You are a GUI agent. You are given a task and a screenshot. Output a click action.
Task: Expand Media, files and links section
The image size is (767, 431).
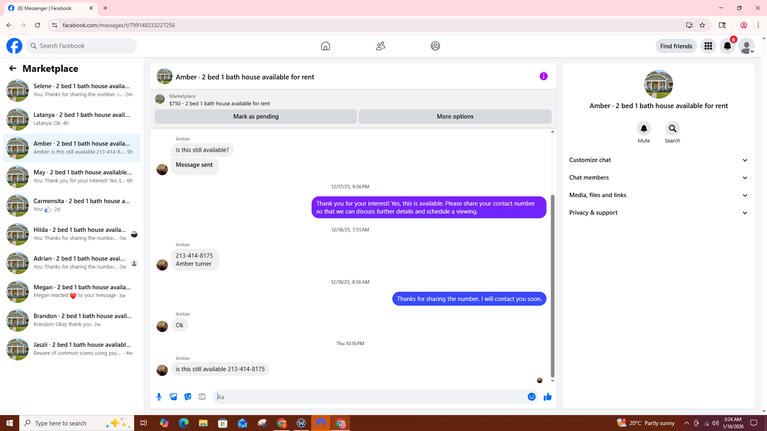click(x=658, y=195)
